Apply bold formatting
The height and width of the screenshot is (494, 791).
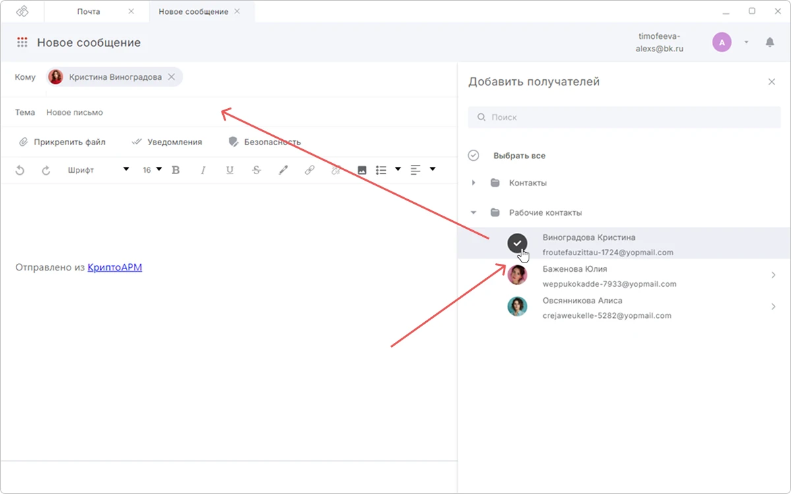pyautogui.click(x=175, y=170)
